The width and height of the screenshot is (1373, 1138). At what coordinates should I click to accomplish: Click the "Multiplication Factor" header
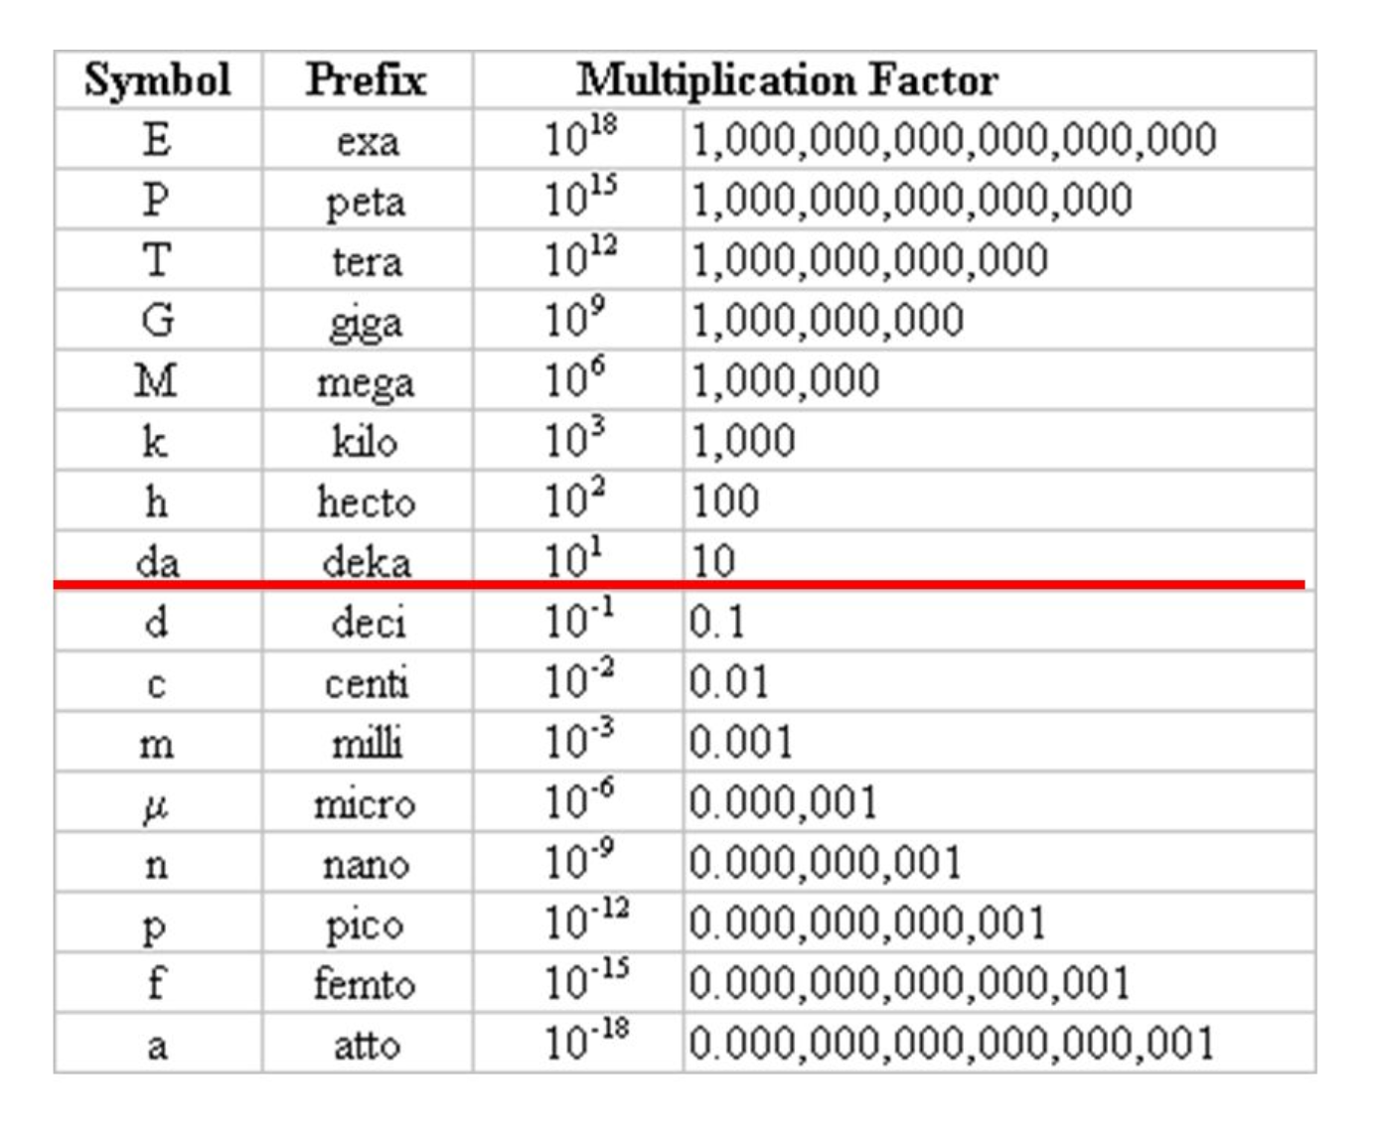(787, 80)
